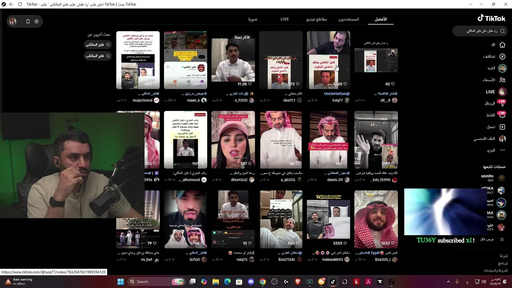Screen dimensions: 512x288
Task: Open File Explorer from the taskbar
Action: click(216, 282)
